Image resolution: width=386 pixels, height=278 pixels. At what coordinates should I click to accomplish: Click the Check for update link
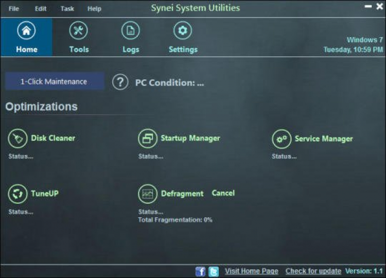pyautogui.click(x=313, y=271)
